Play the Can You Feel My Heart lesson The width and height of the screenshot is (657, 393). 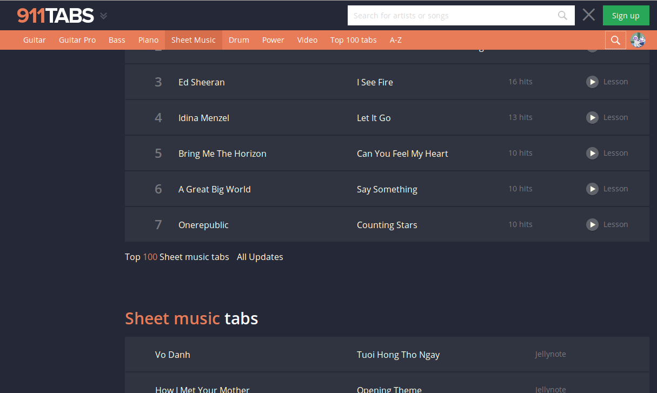pos(593,153)
